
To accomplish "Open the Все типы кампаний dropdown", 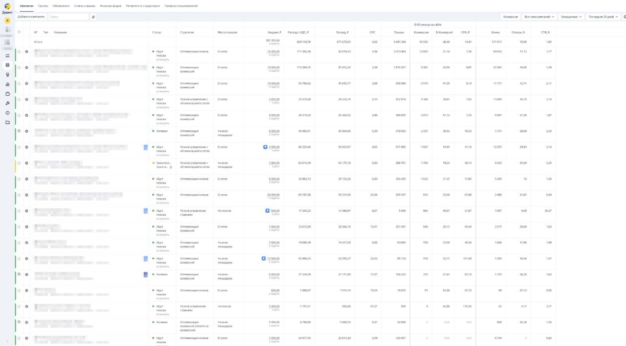I will coord(539,17).
